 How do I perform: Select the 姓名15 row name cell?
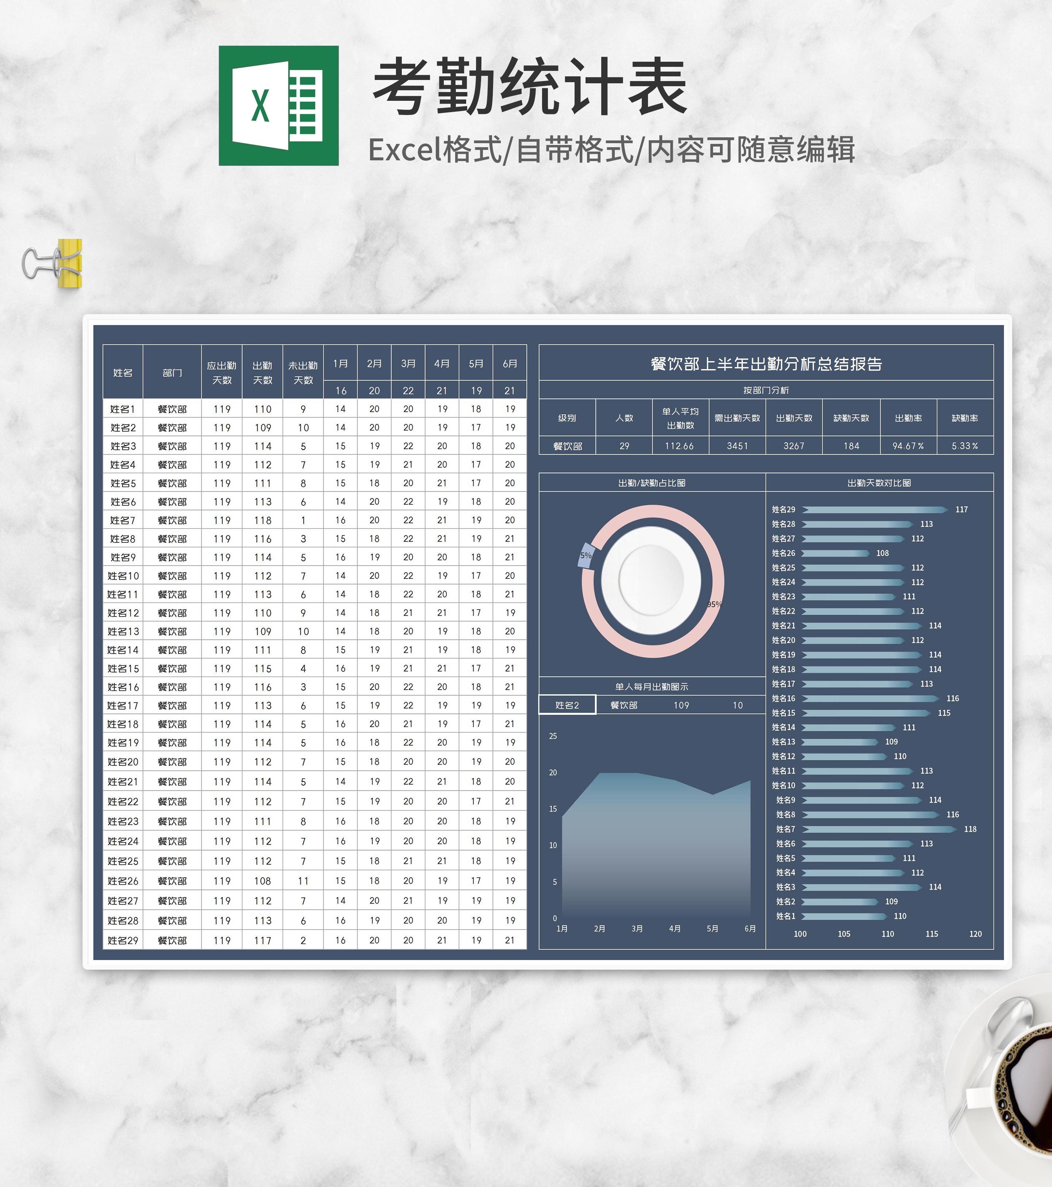click(123, 668)
